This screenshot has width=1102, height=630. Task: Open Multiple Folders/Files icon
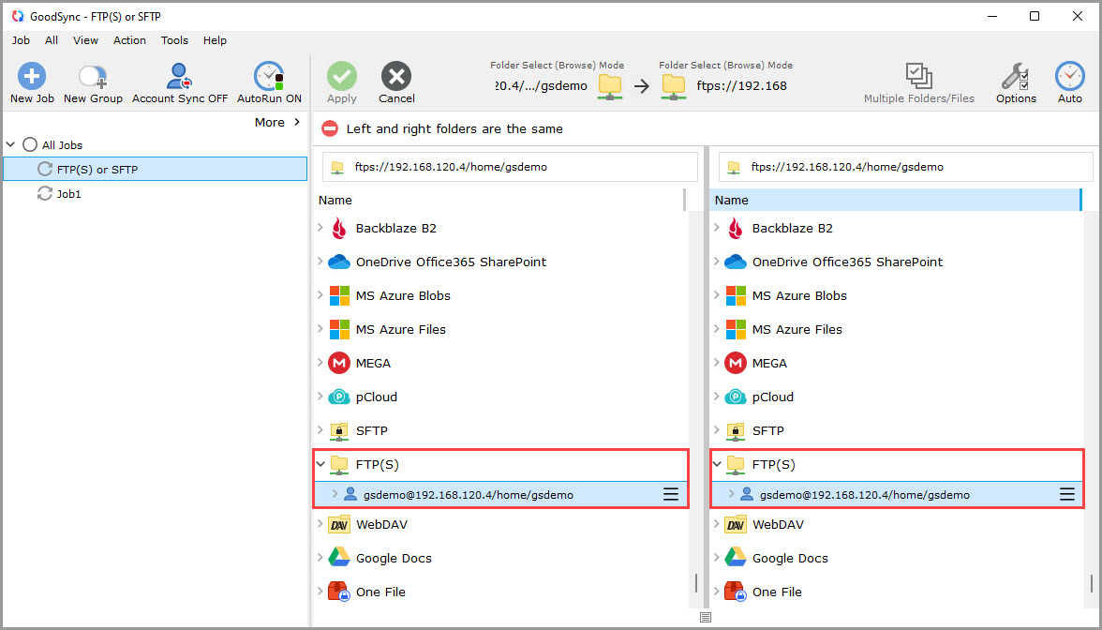(x=918, y=77)
